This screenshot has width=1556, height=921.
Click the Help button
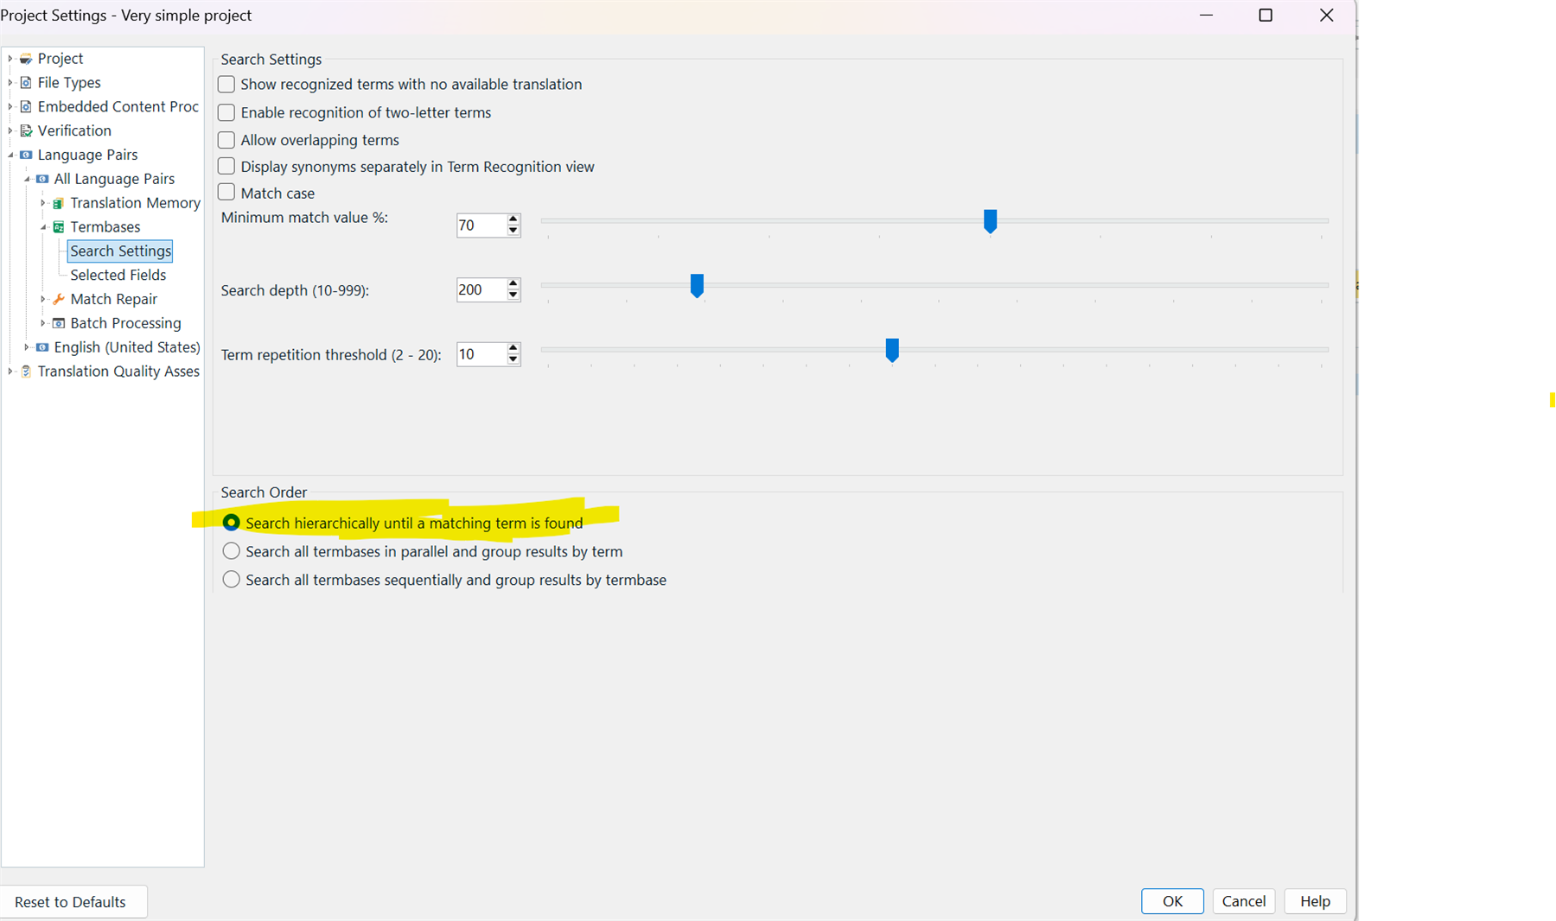[1314, 901]
